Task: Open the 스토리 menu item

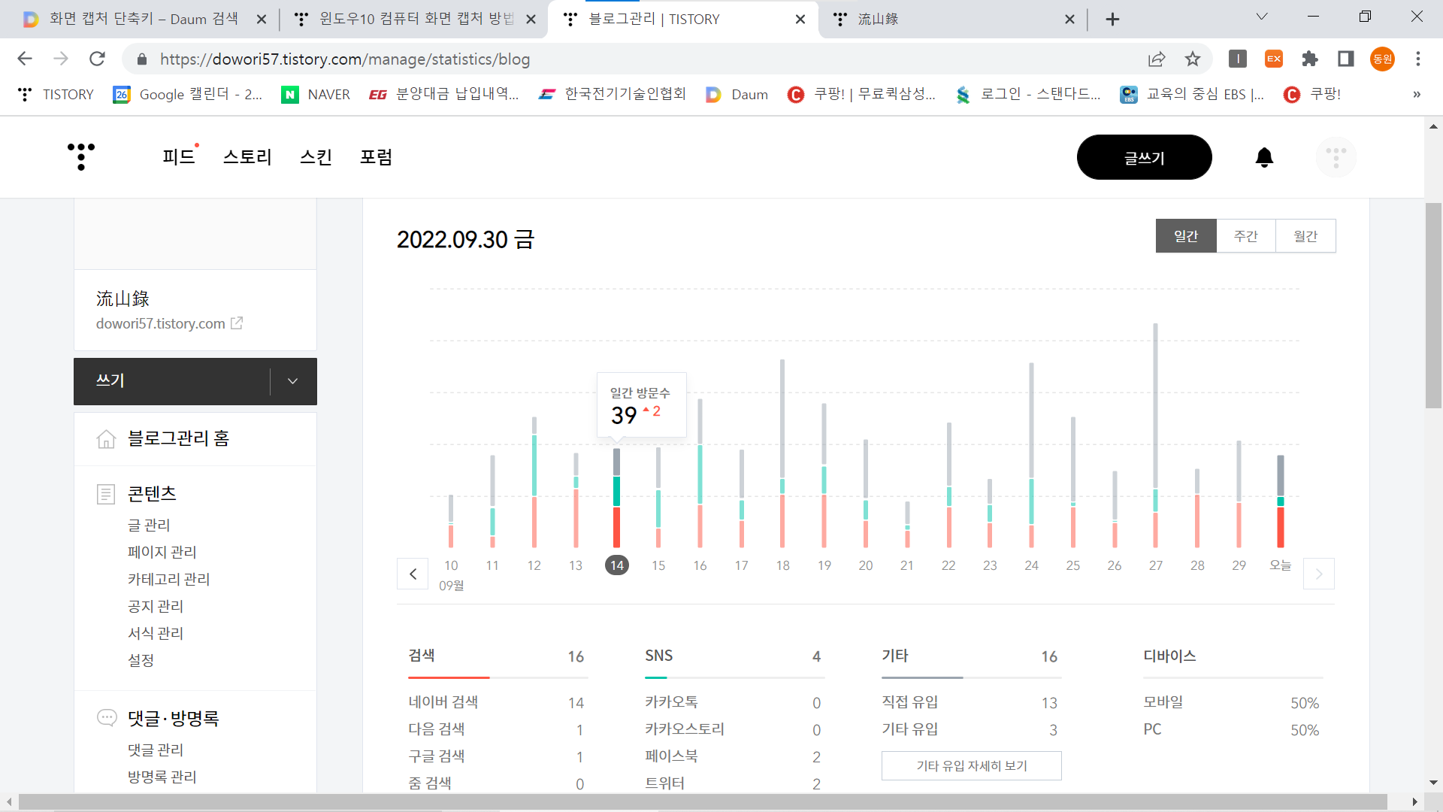Action: click(247, 157)
